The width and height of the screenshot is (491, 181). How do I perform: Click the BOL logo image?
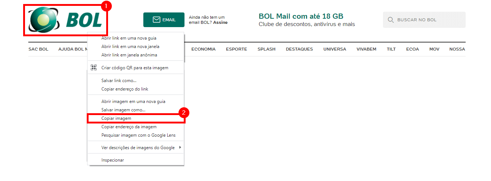(65, 20)
